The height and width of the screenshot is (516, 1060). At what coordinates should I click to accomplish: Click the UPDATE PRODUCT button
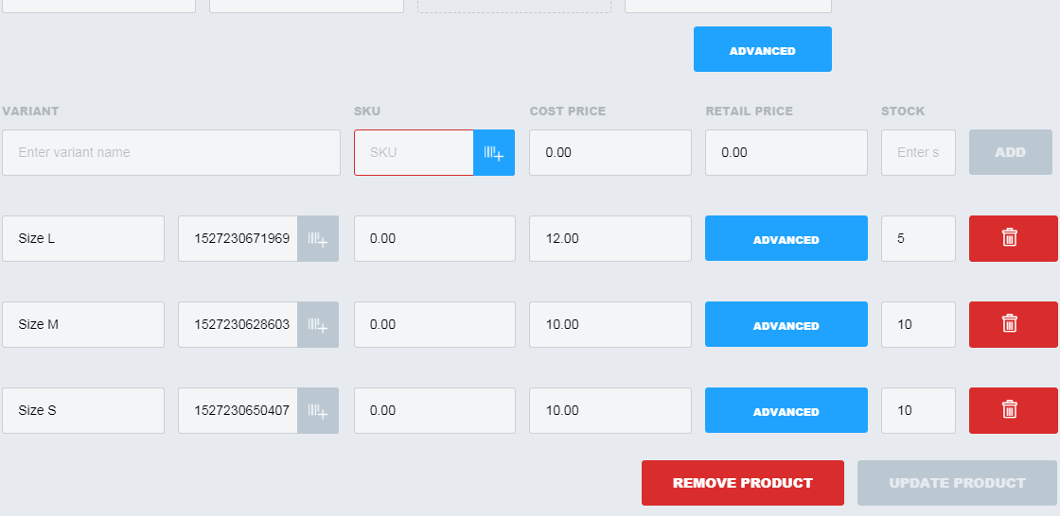pyautogui.click(x=957, y=483)
